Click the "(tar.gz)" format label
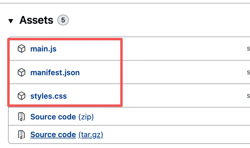 (x=91, y=134)
